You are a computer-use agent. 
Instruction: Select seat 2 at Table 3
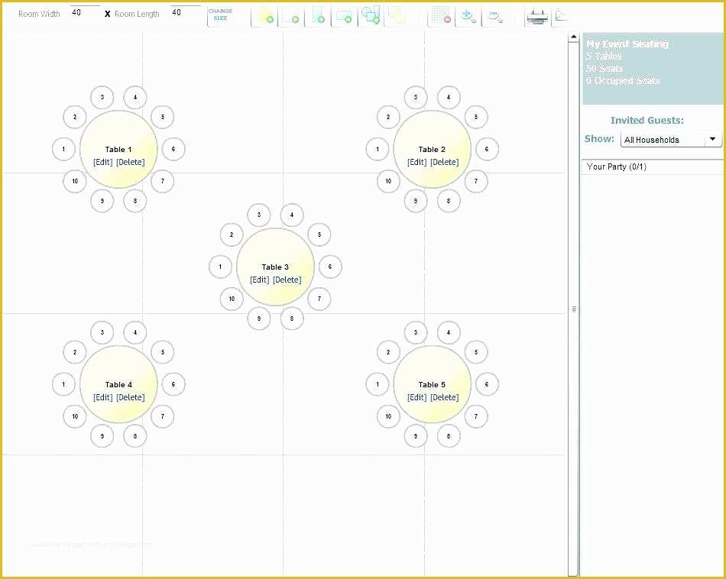[x=232, y=235]
